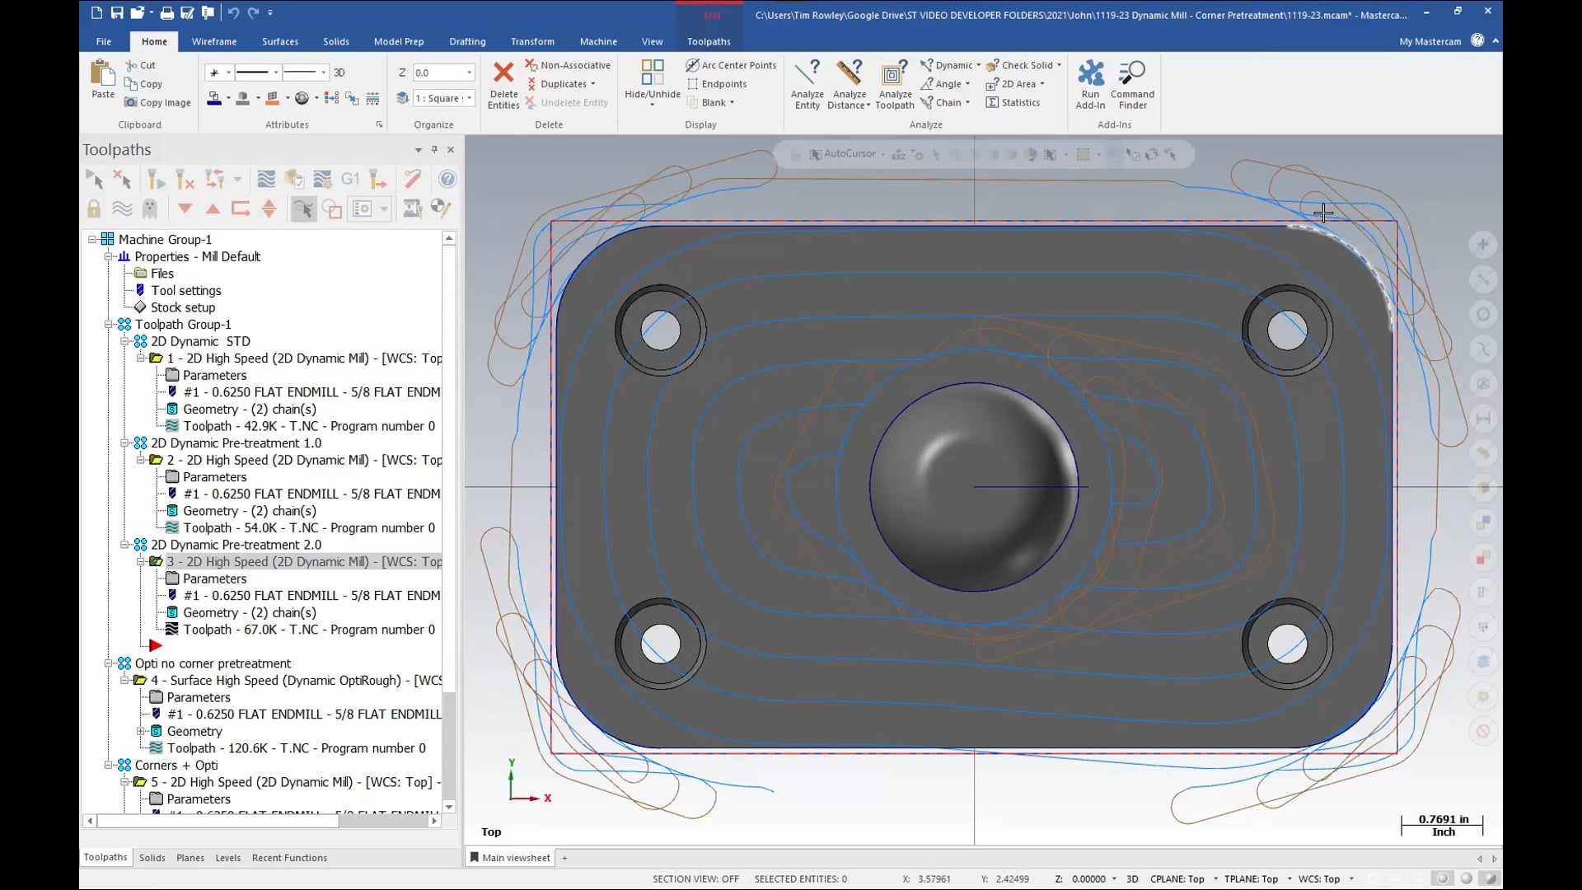Viewport: 1582px width, 890px height.
Task: Select the Toolpaths tab in ribbon
Action: click(x=707, y=41)
